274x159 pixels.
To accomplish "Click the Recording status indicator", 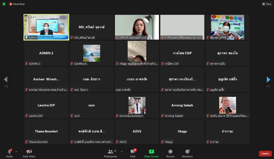I will (17, 4).
